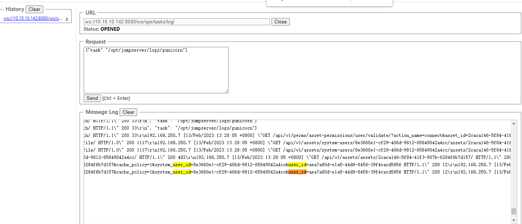Click inside the Request JSON text area

pyautogui.click(x=156, y=70)
